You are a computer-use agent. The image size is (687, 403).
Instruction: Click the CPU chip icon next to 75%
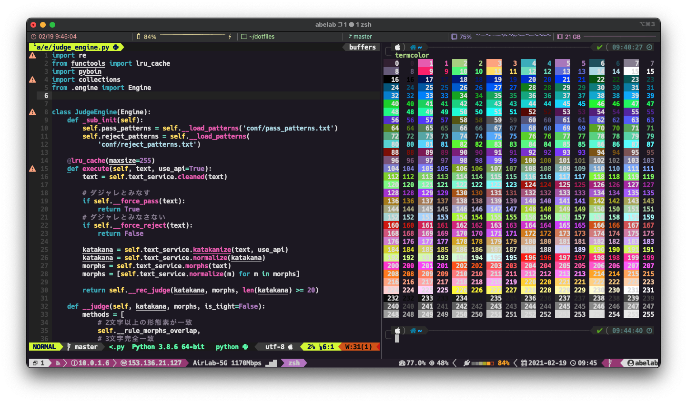point(454,37)
